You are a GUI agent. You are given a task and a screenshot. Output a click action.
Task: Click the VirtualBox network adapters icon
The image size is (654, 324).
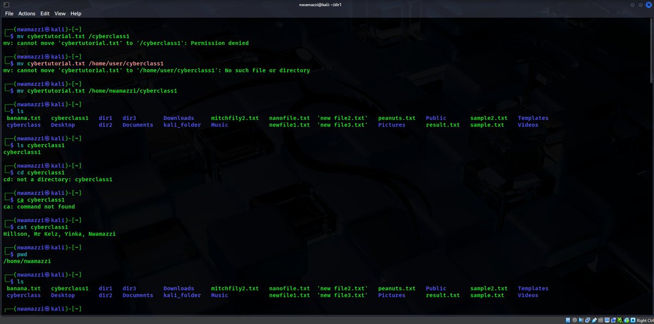point(588,320)
